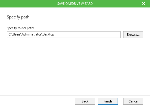Cancel the Save OneDrive wizard
This screenshot has width=150, height=107.
coord(133,101)
